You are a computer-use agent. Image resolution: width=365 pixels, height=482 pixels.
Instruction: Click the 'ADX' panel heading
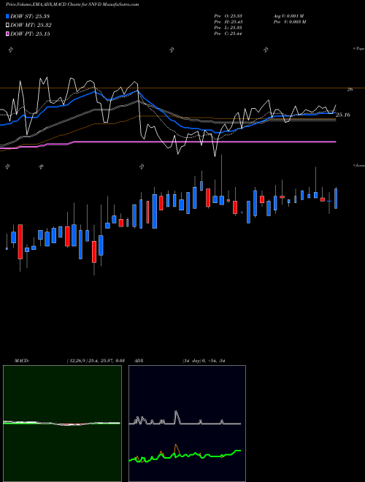139,361
